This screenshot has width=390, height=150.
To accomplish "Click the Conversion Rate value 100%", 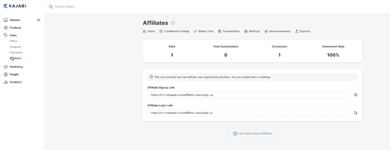I will (333, 55).
